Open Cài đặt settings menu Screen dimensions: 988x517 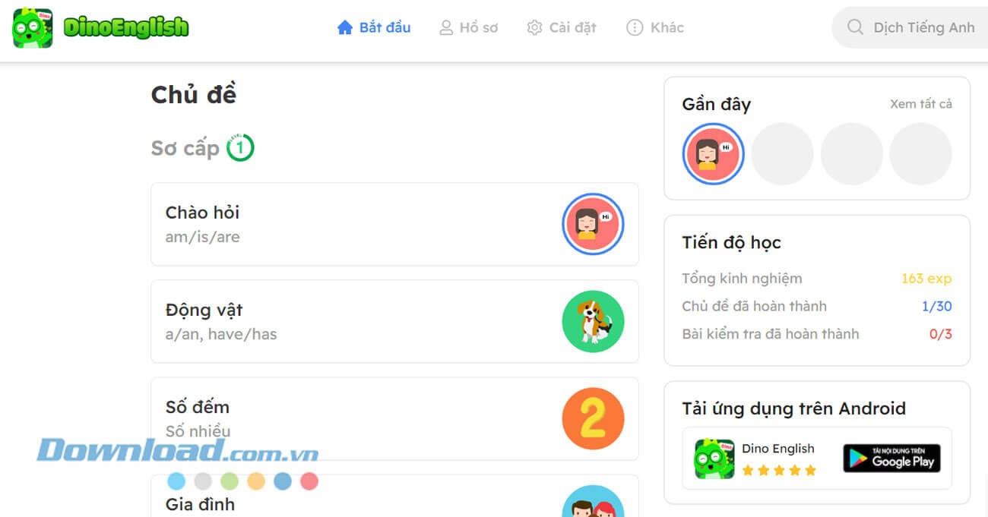[562, 27]
